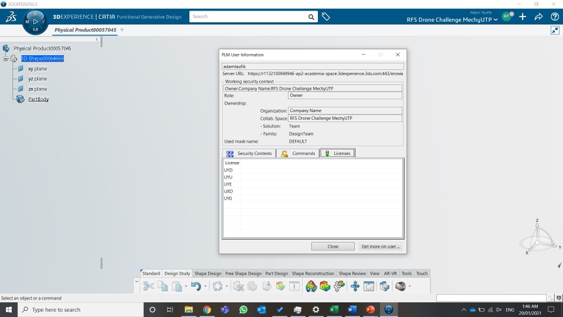Image resolution: width=563 pixels, height=317 pixels.
Task: Click the Undo arrow icon
Action: 196,286
